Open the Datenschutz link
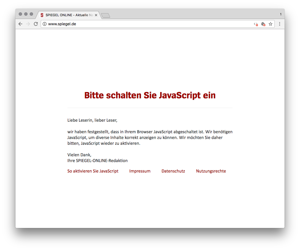Viewport: 300px width, 250px height. coord(173,171)
